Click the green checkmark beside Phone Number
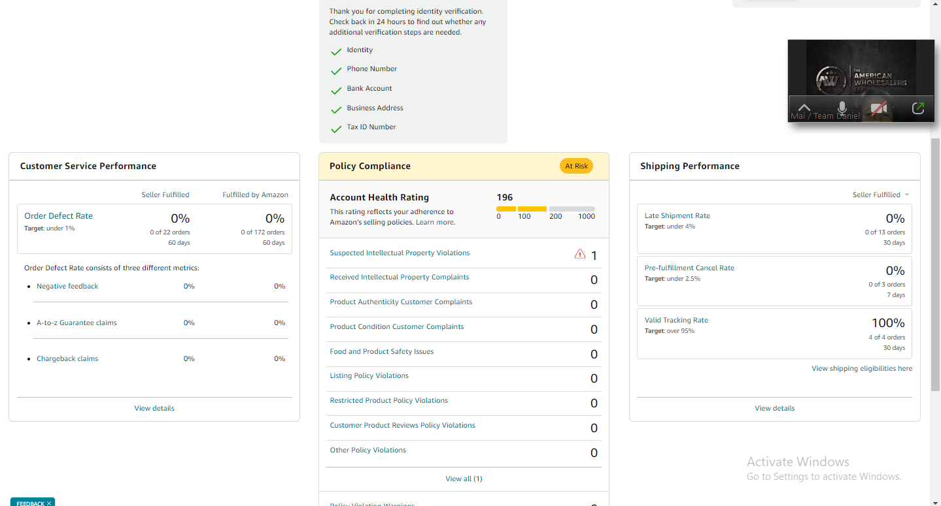Image resolution: width=941 pixels, height=506 pixels. pos(336,71)
